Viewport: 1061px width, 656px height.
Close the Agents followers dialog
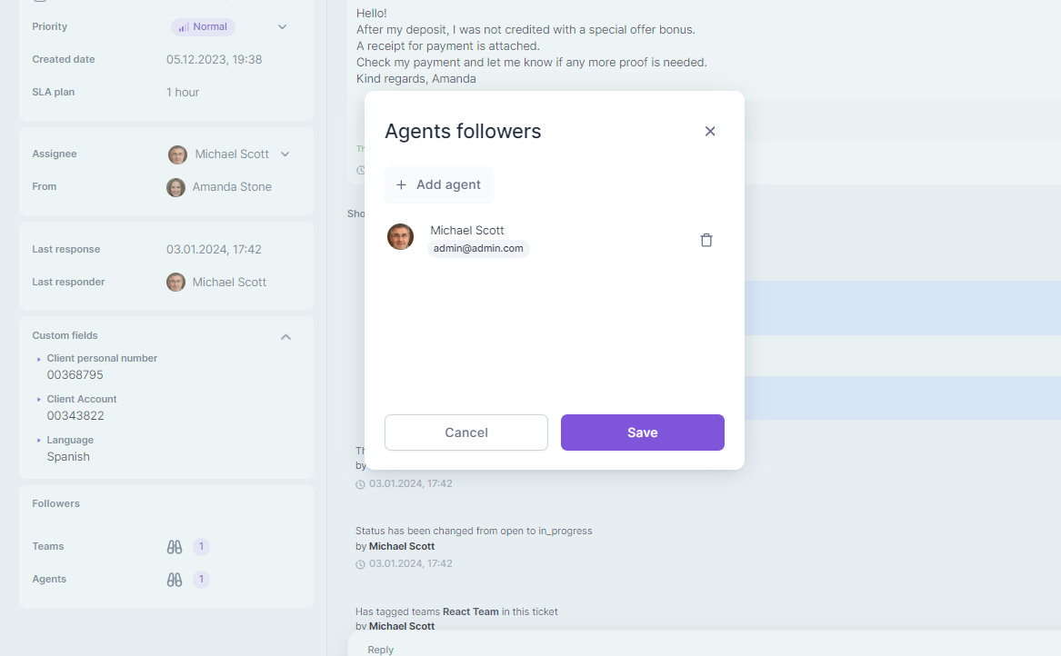[710, 132]
